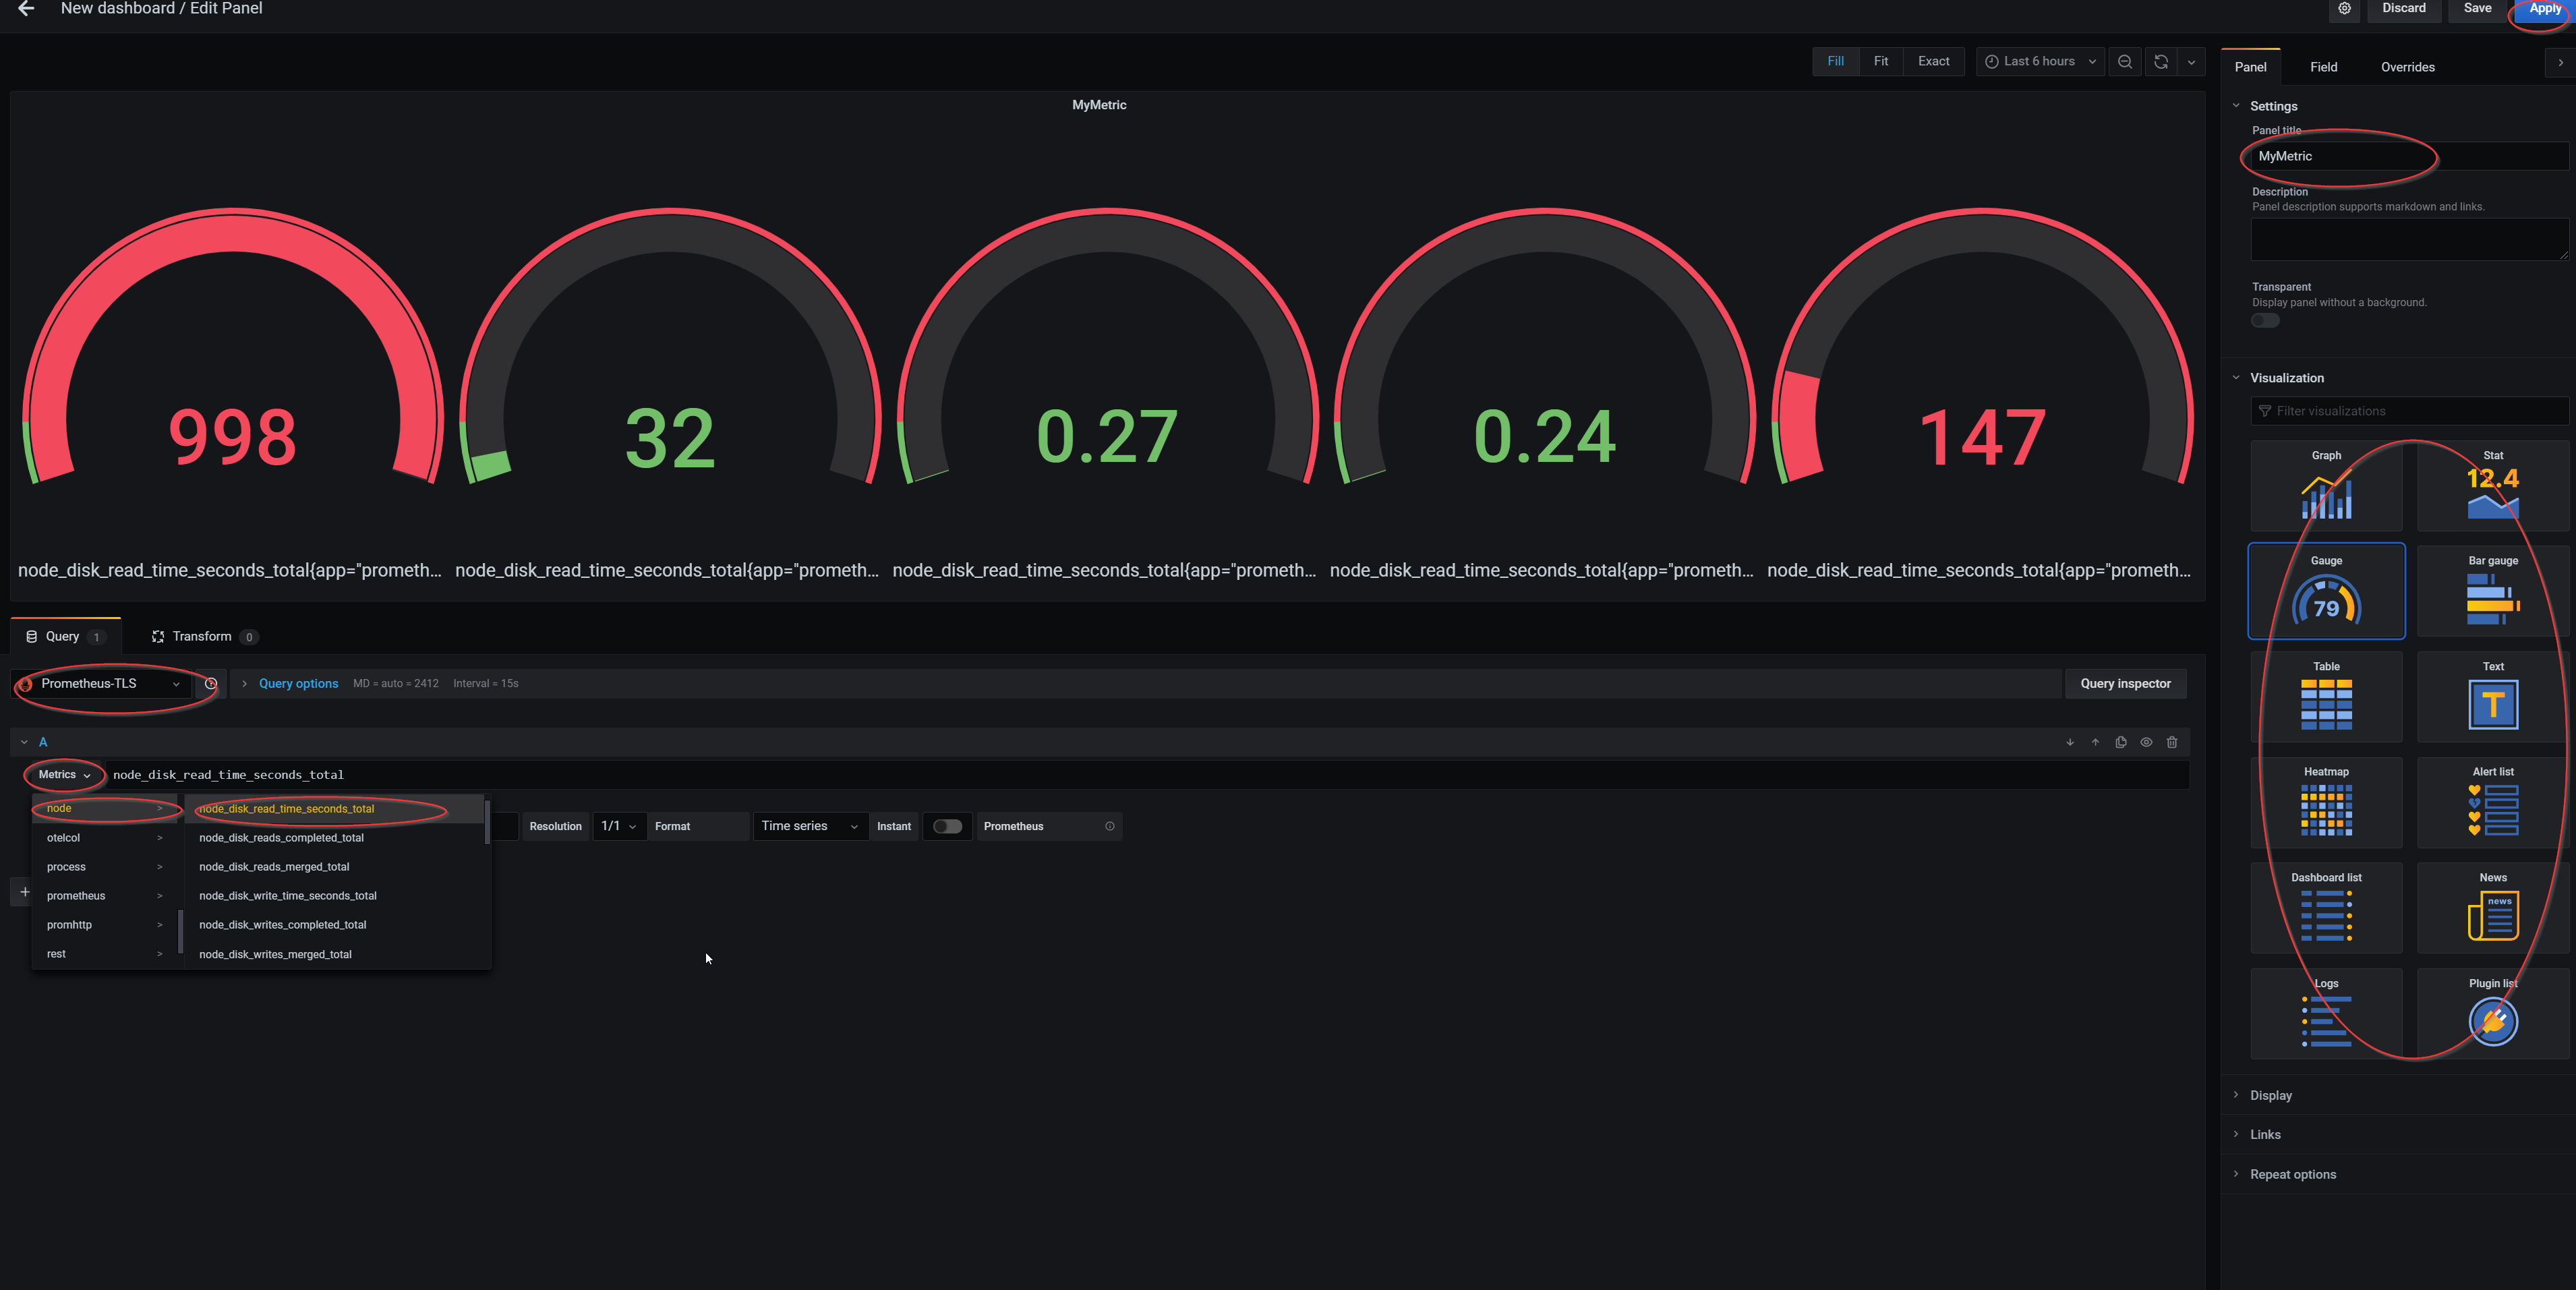Click the Apply button
This screenshot has height=1290, width=2576.
[x=2544, y=9]
